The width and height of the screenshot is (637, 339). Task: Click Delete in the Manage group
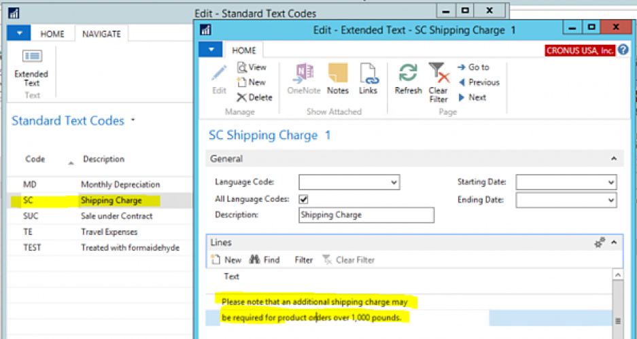click(x=254, y=97)
